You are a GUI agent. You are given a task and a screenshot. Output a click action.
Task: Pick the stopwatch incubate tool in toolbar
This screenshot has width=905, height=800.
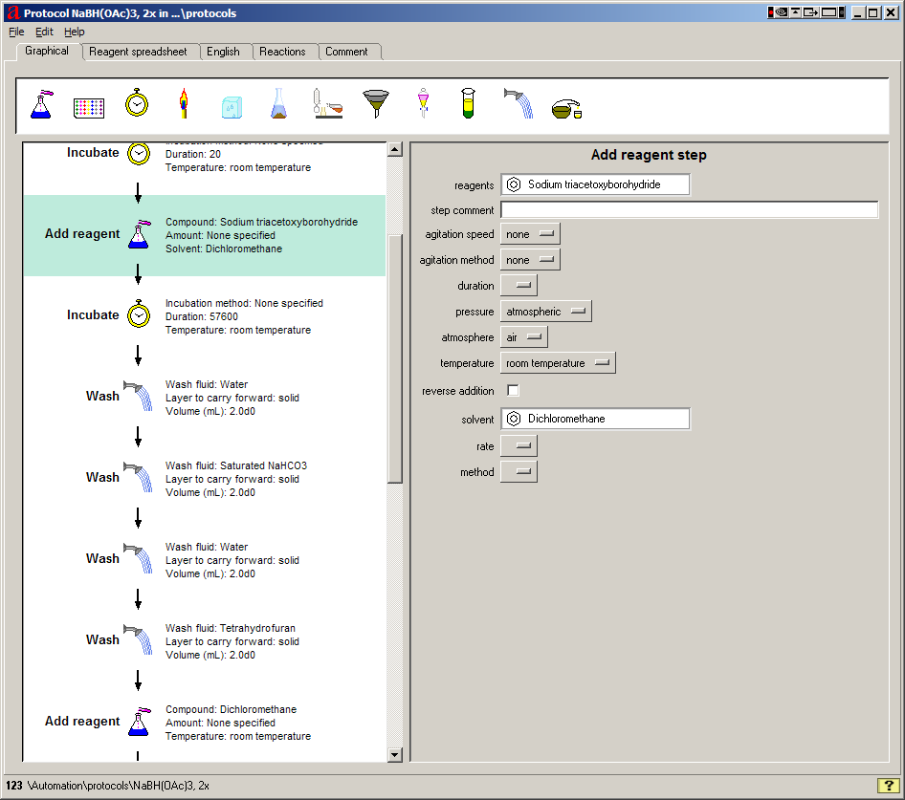pyautogui.click(x=137, y=102)
